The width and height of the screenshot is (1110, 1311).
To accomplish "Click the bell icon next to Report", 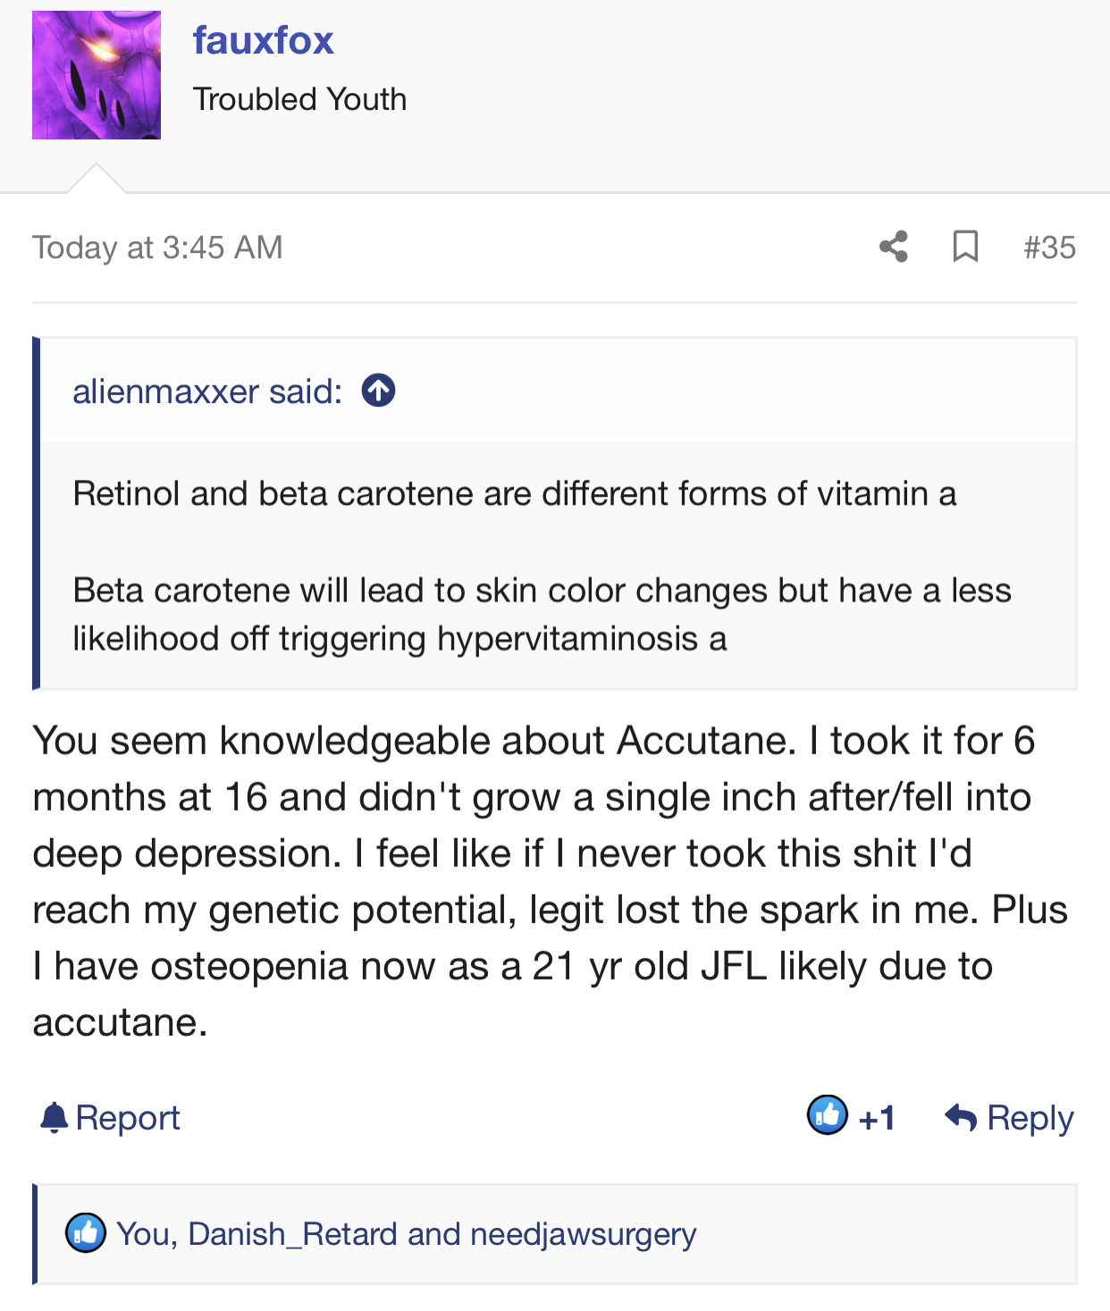I will click(x=55, y=1118).
